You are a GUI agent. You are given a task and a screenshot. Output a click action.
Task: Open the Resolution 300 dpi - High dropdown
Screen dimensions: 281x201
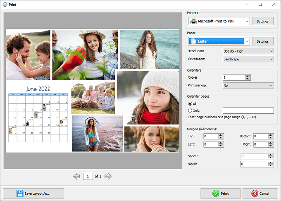pos(248,51)
